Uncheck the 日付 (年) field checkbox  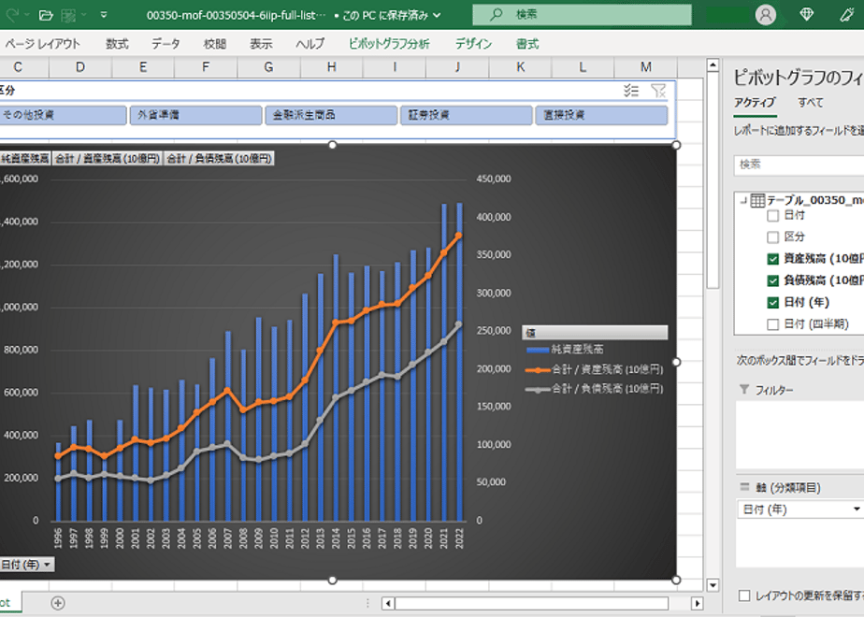coord(773,303)
